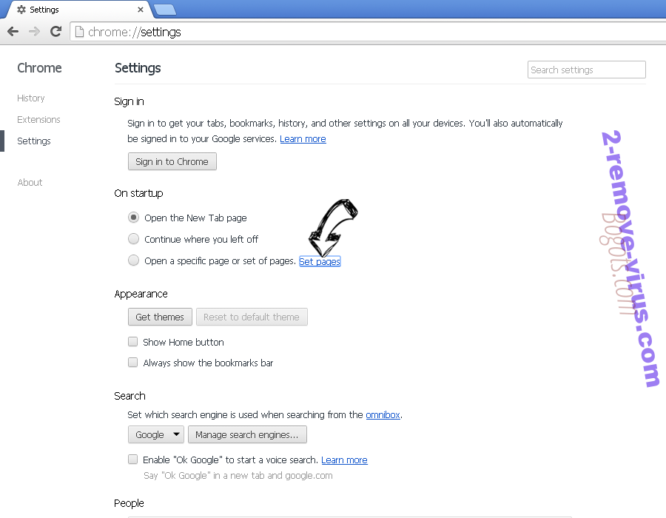This screenshot has width=666, height=518.
Task: Select the Settings browser tab
Action: coord(78,10)
